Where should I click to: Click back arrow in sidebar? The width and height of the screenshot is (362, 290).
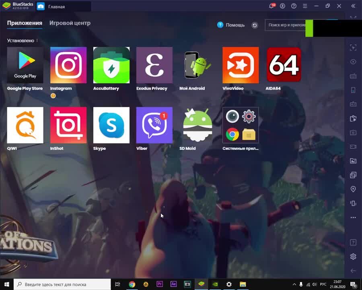(353, 271)
